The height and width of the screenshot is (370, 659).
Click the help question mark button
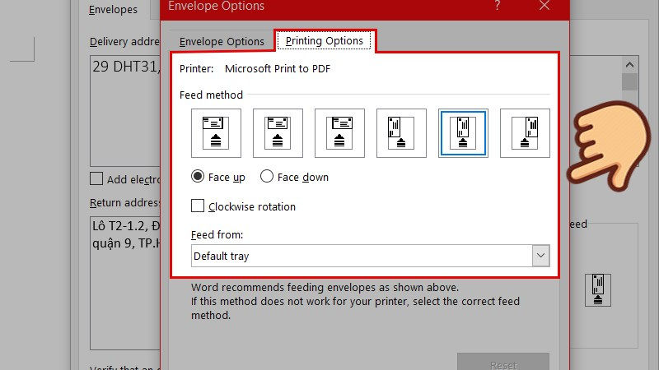click(498, 6)
